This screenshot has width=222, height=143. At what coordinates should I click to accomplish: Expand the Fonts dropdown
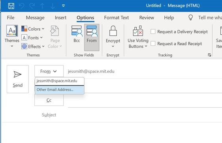pos(32,38)
